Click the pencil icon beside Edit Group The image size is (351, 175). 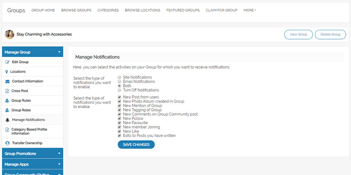[8, 62]
